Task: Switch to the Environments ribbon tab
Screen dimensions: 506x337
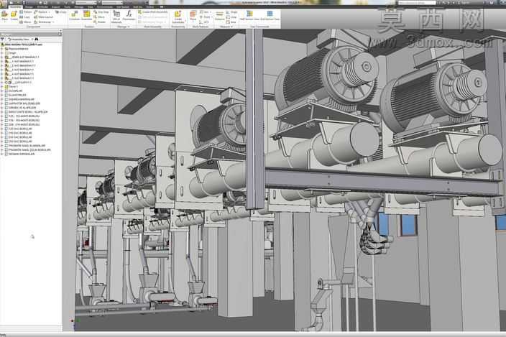Action: pos(105,6)
